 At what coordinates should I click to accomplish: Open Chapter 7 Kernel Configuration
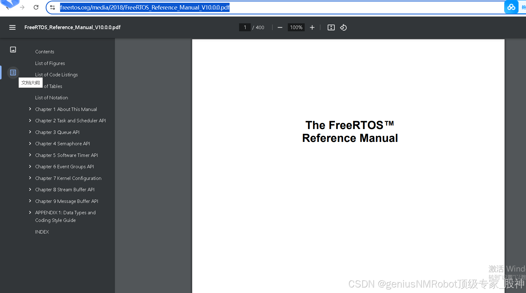coord(68,178)
